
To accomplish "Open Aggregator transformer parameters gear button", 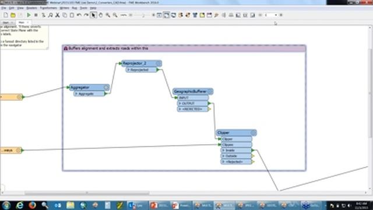I will [x=106, y=87].
